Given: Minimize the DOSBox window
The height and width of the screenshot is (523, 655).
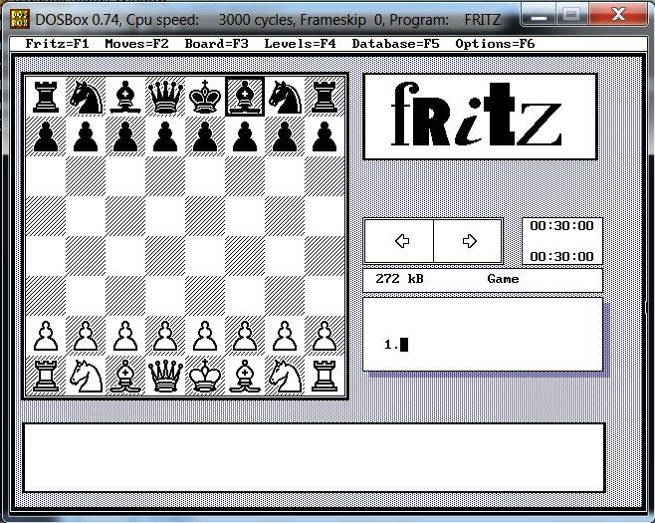Looking at the screenshot, I should point(539,16).
